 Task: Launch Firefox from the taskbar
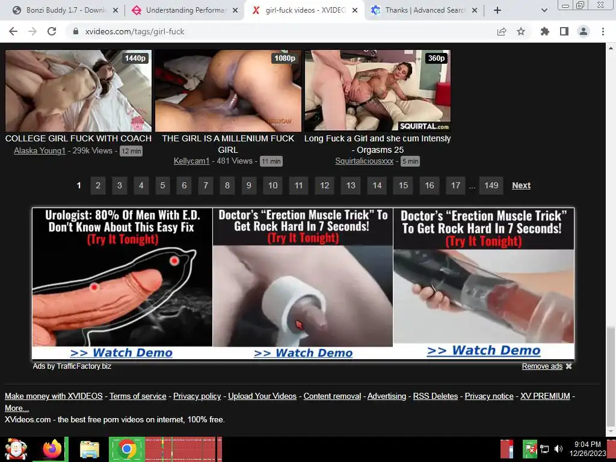coord(52,449)
